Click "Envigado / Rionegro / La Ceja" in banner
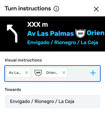The width and height of the screenshot is (105, 115). pos(63,42)
